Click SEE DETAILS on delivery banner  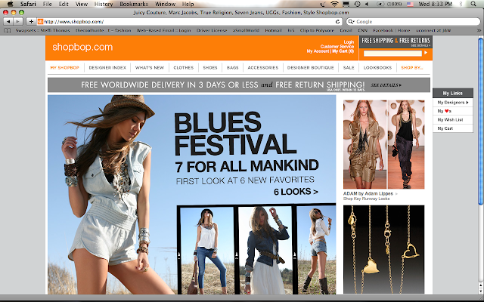coord(386,85)
